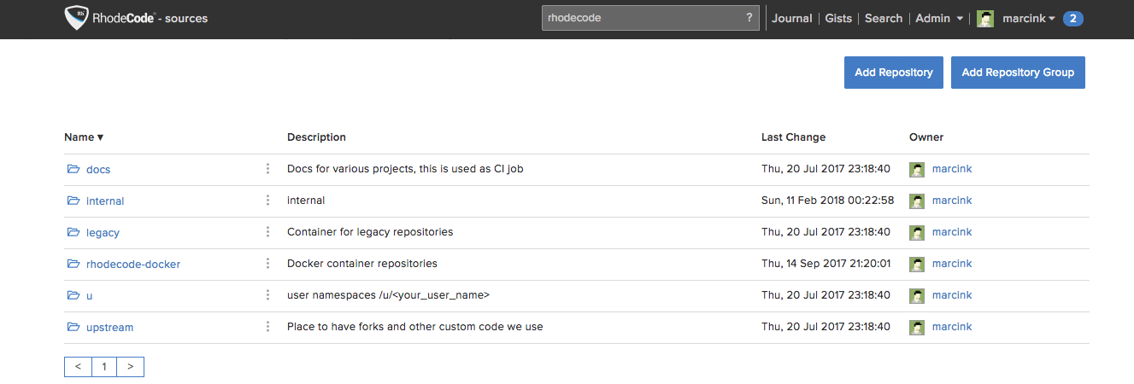Click the Add Repository Group button
Image resolution: width=1134 pixels, height=384 pixels.
1018,73
